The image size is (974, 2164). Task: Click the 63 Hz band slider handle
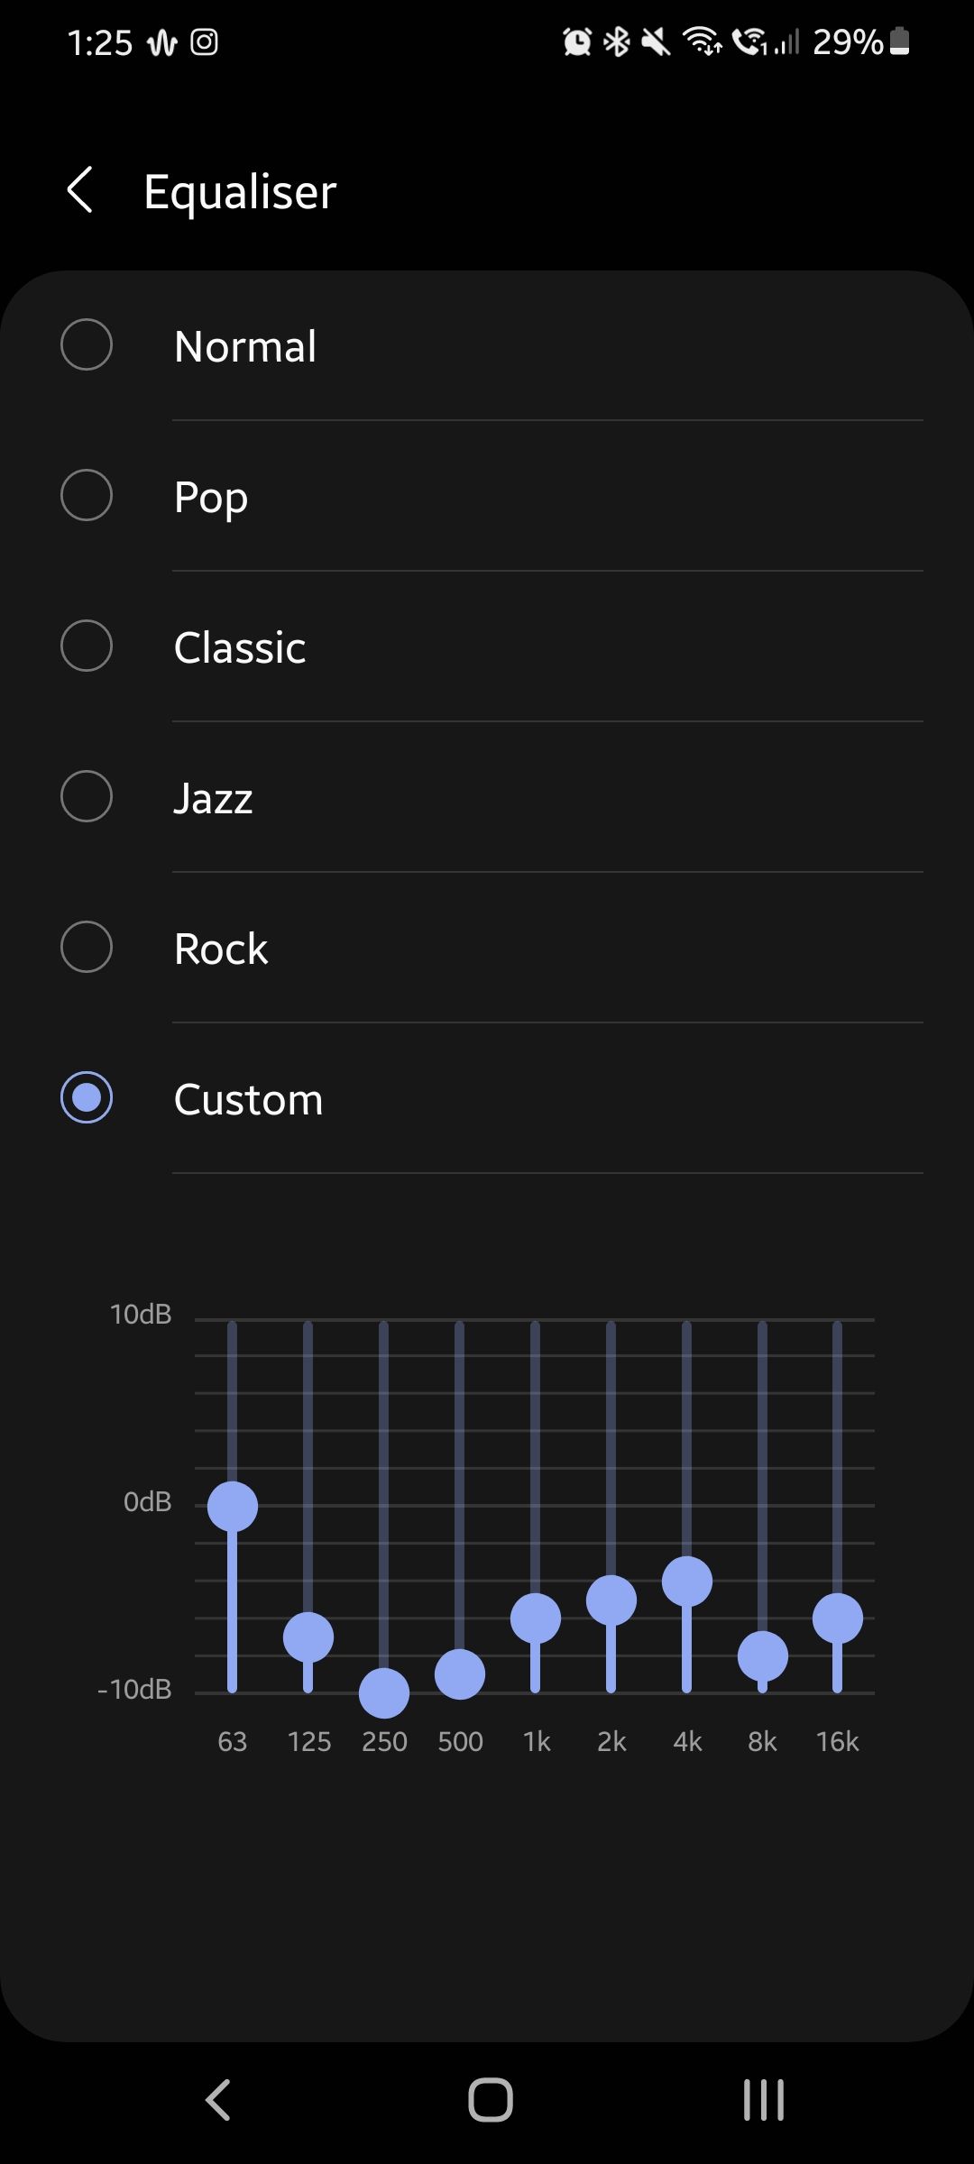(233, 1507)
